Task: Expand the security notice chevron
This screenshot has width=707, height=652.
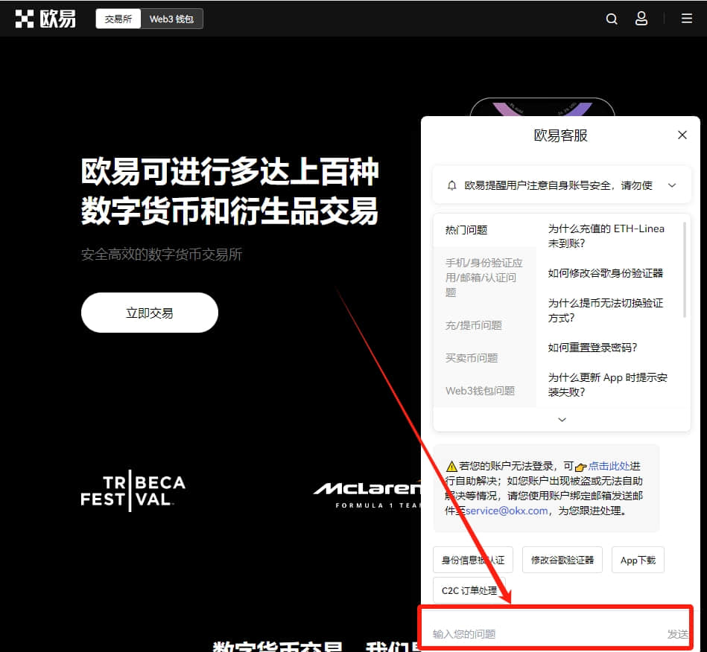Action: [672, 185]
